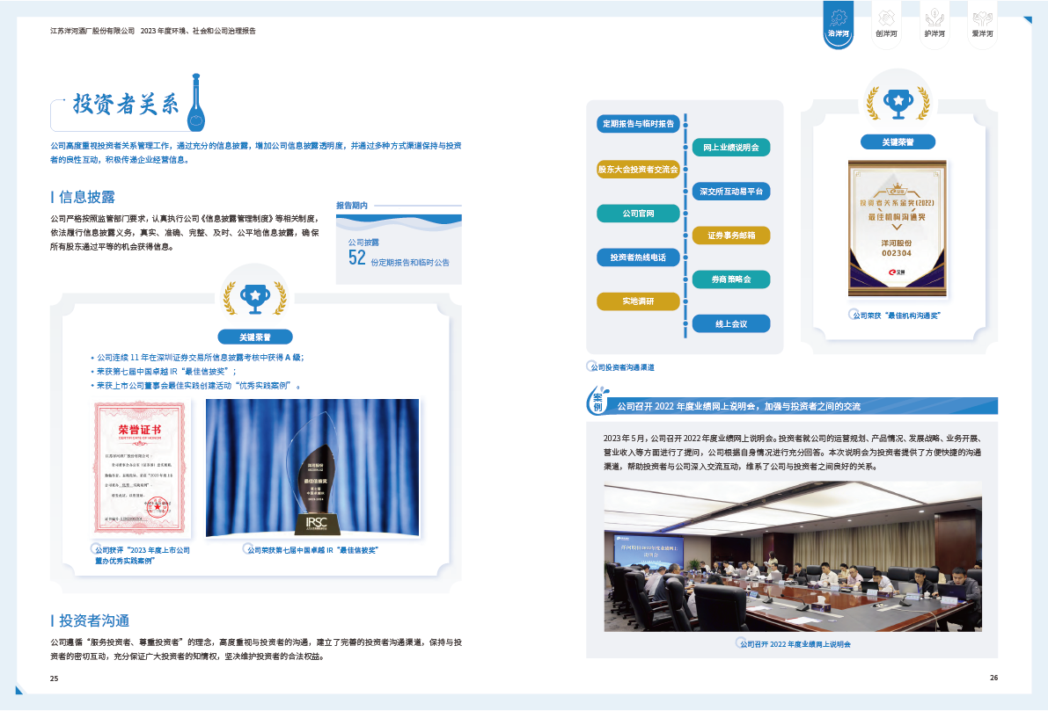Select the 治洋河 tab

point(839,24)
